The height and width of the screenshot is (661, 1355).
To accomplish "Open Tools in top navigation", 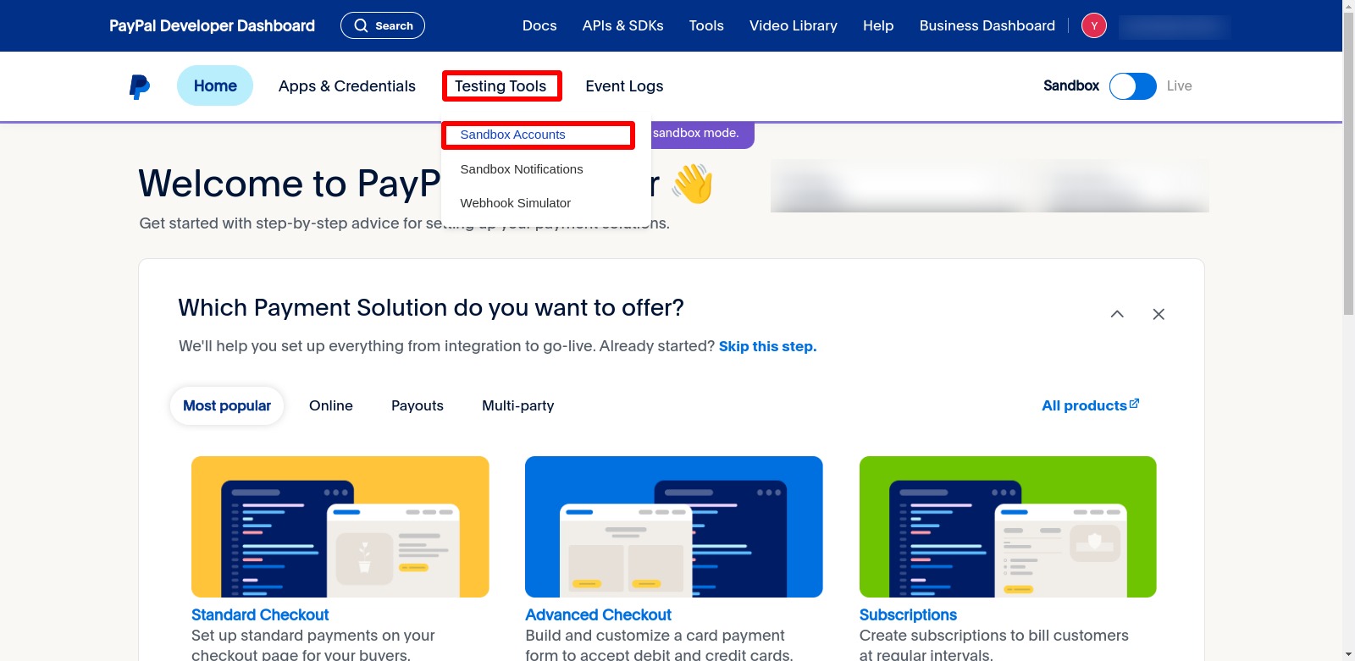I will [x=706, y=25].
